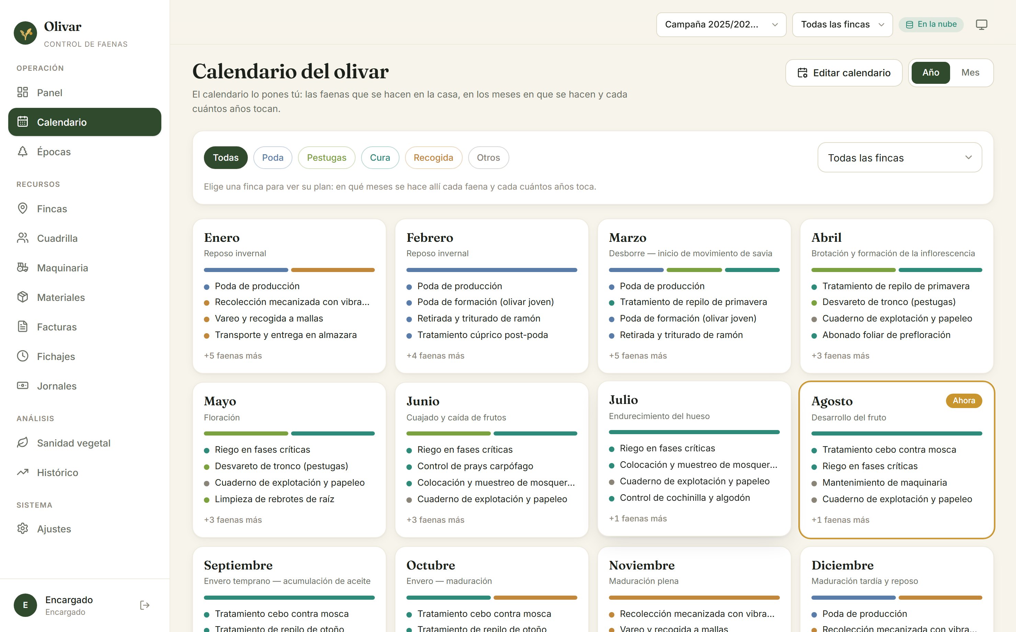This screenshot has height=632, width=1016.
Task: Click the Materiales box icon
Action: tap(23, 297)
